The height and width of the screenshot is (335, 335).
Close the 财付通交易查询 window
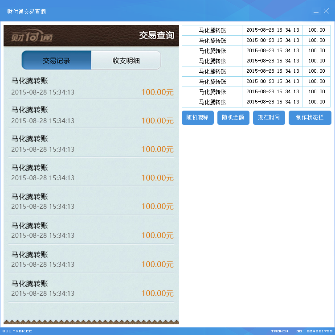pos(326,11)
